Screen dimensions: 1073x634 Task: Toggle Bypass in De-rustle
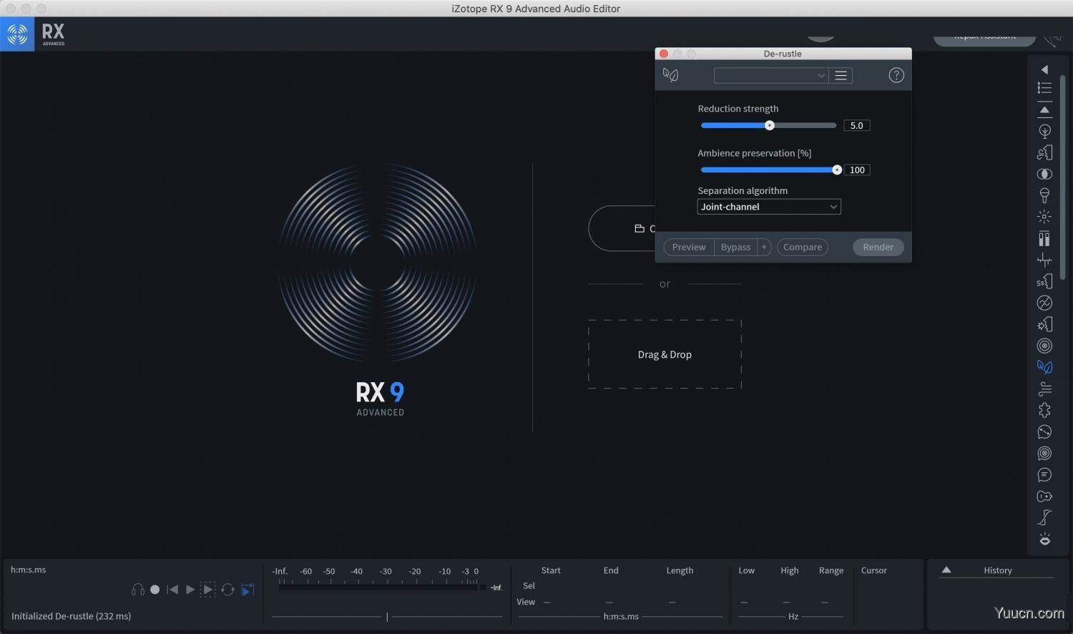(735, 247)
